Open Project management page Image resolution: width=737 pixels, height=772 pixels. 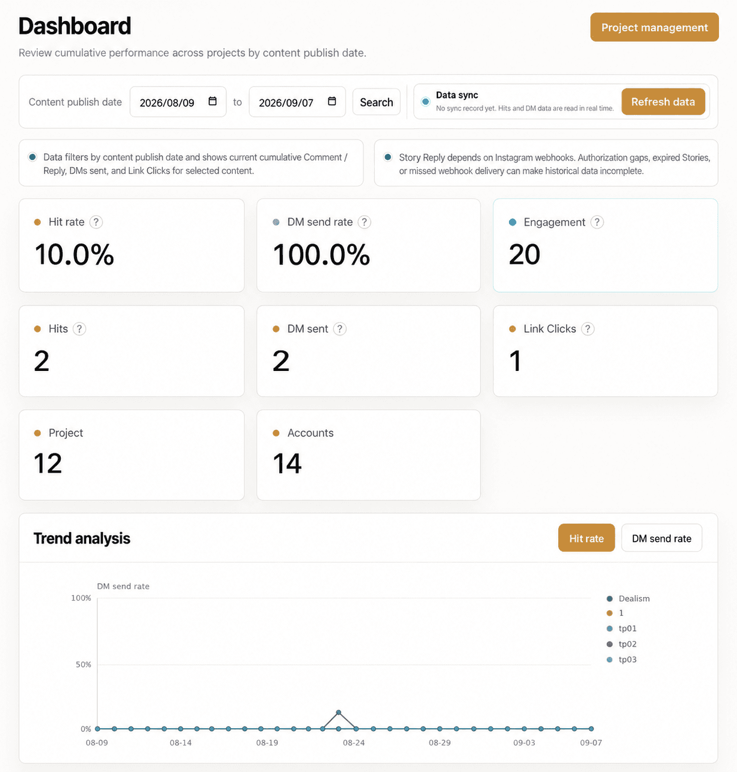pyautogui.click(x=655, y=27)
